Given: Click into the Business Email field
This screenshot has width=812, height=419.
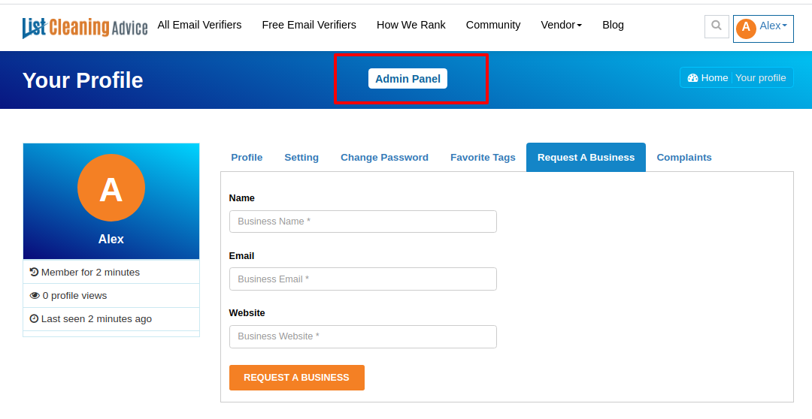Looking at the screenshot, I should pyautogui.click(x=363, y=279).
